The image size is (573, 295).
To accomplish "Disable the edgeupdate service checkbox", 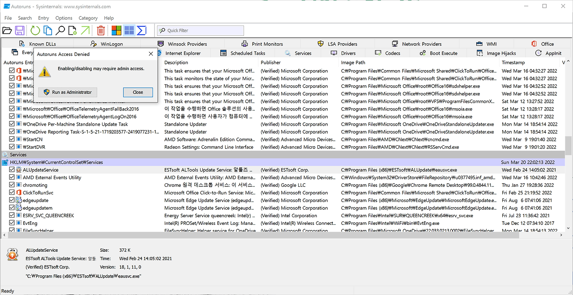I will (12, 200).
